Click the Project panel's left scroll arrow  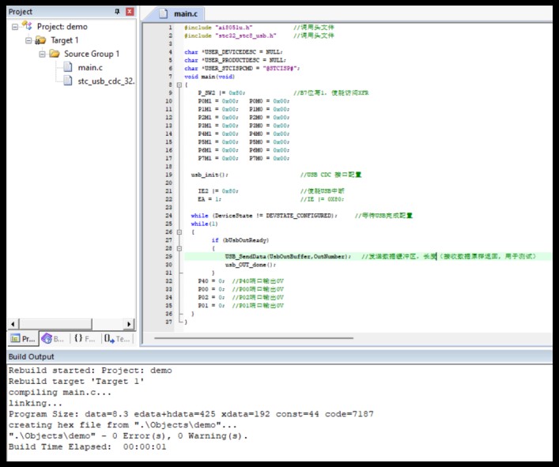pyautogui.click(x=13, y=324)
